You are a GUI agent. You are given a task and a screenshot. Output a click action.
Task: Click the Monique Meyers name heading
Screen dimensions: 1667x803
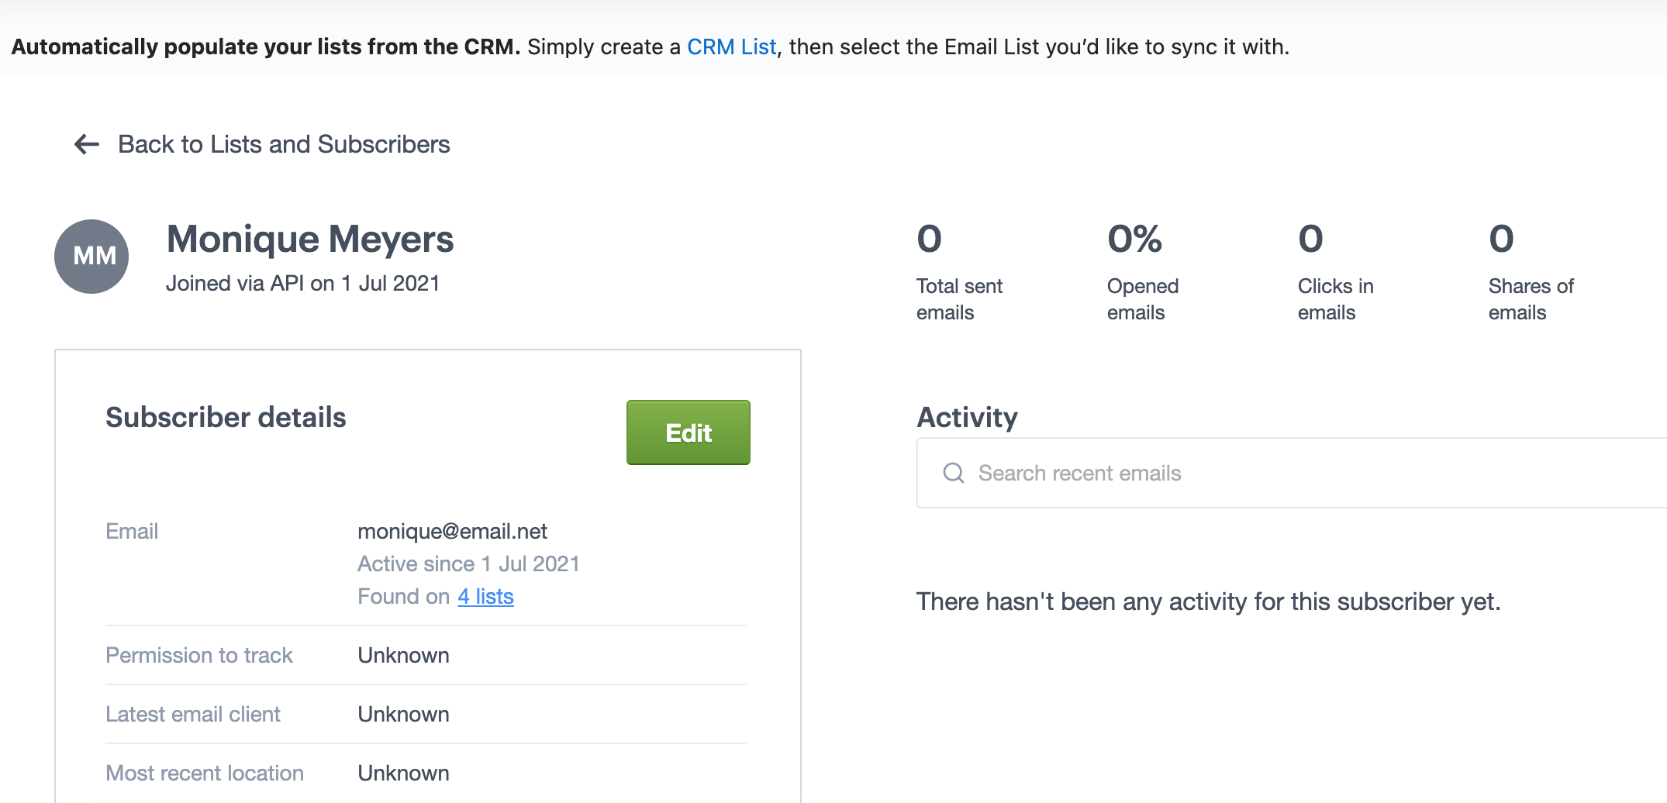(310, 239)
